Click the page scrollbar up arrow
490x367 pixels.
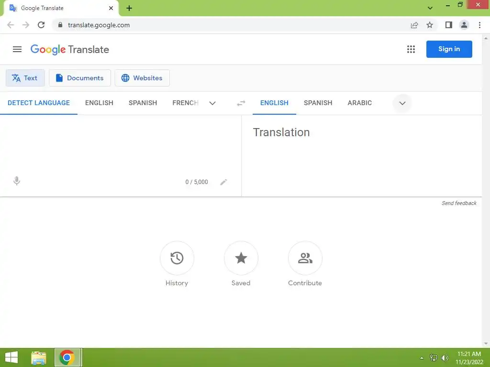486,38
